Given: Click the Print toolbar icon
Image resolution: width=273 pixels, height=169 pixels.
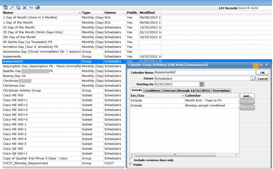Looking at the screenshot, I should (37, 7).
